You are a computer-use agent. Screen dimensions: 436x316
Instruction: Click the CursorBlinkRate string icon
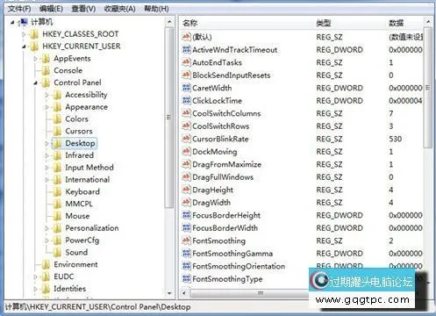pyautogui.click(x=186, y=139)
